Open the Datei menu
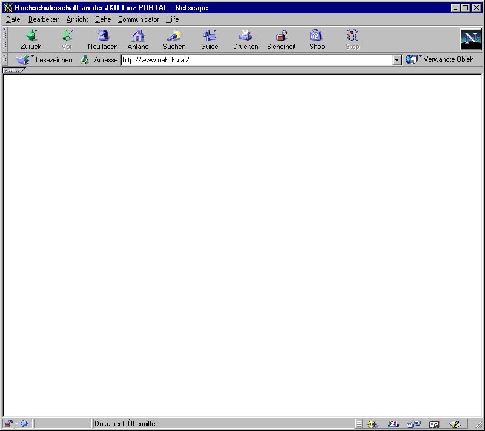 click(14, 19)
